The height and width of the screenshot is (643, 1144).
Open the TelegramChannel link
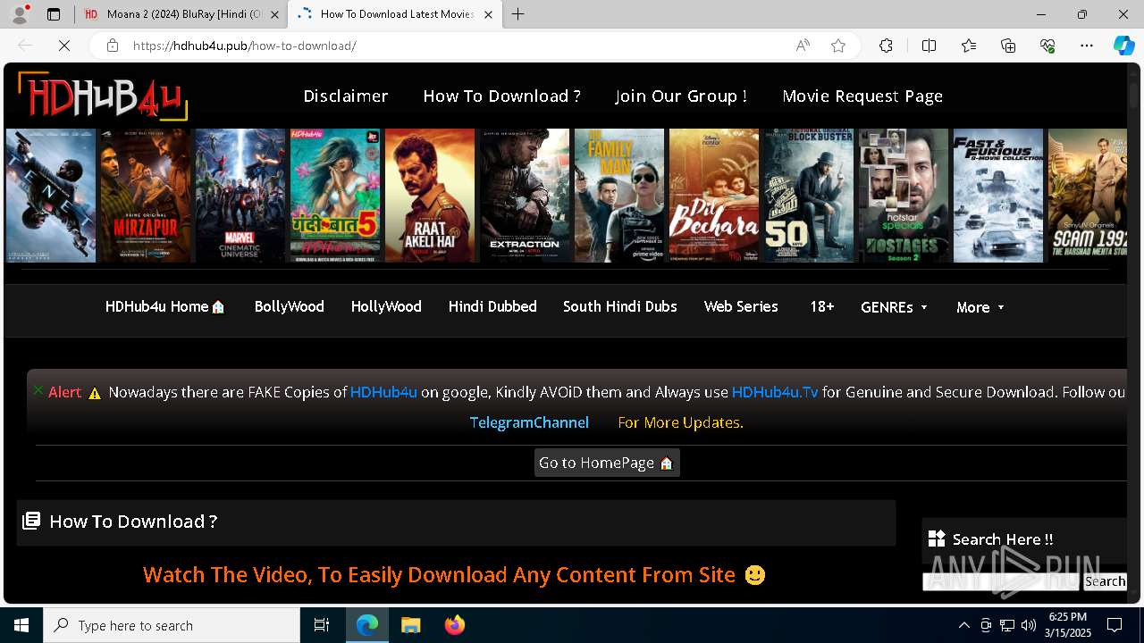529,422
